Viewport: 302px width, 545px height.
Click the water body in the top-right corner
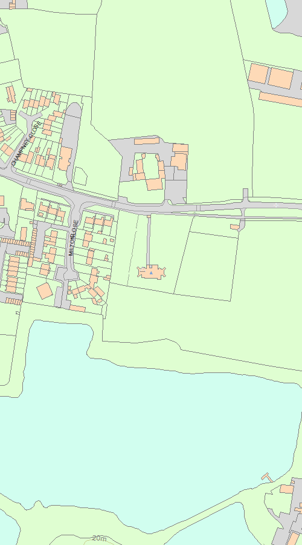click(x=277, y=12)
